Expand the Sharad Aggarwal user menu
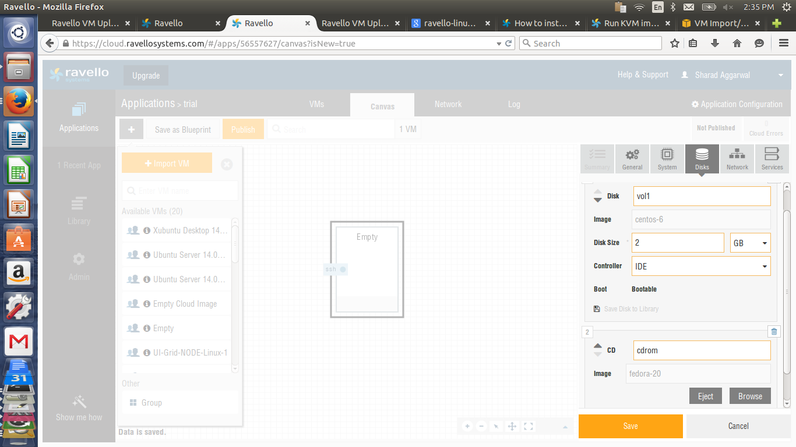The image size is (796, 447). click(x=781, y=75)
